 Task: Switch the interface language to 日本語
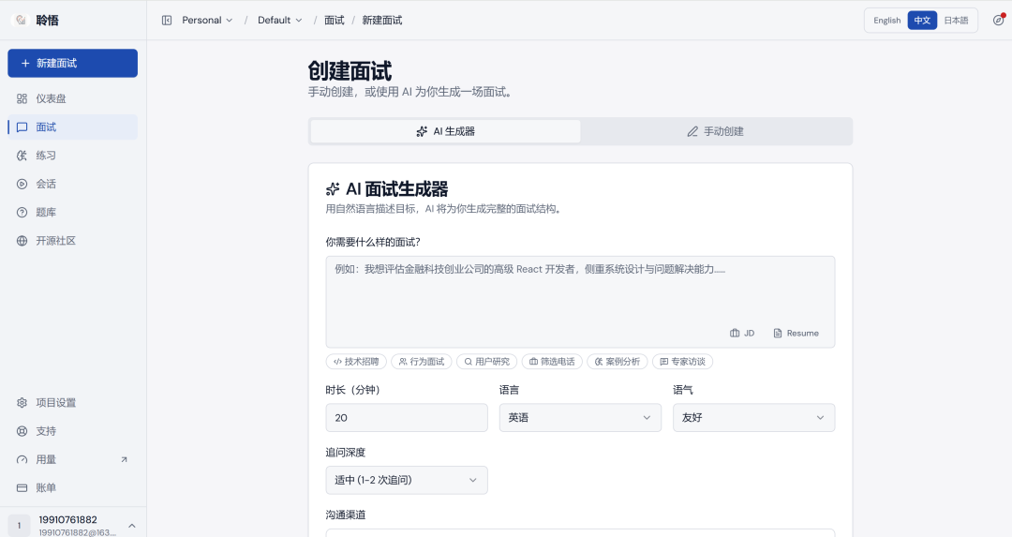tap(956, 20)
